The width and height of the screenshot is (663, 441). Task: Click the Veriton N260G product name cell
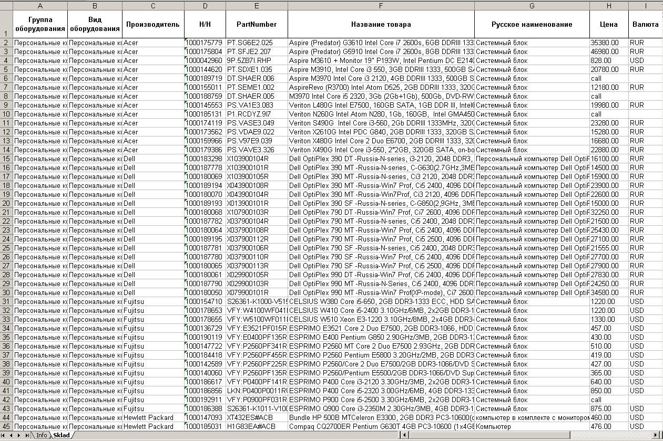coord(381,114)
